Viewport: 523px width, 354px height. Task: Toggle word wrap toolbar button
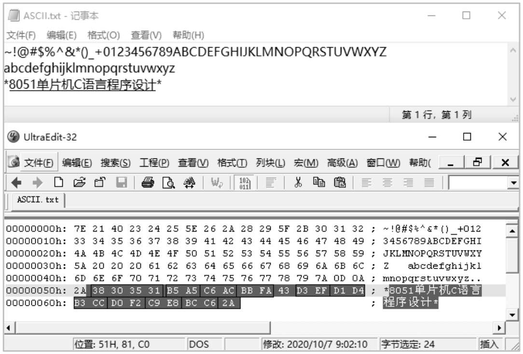pyautogui.click(x=216, y=183)
